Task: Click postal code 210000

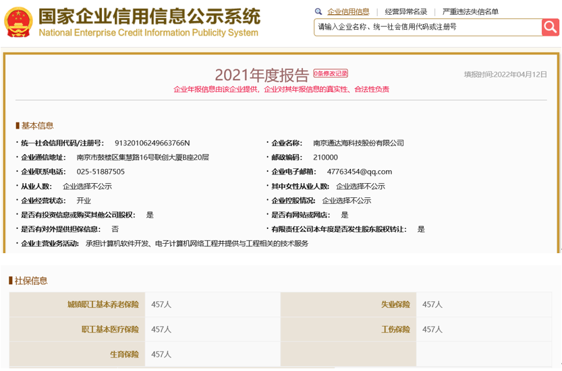Action: tap(325, 158)
